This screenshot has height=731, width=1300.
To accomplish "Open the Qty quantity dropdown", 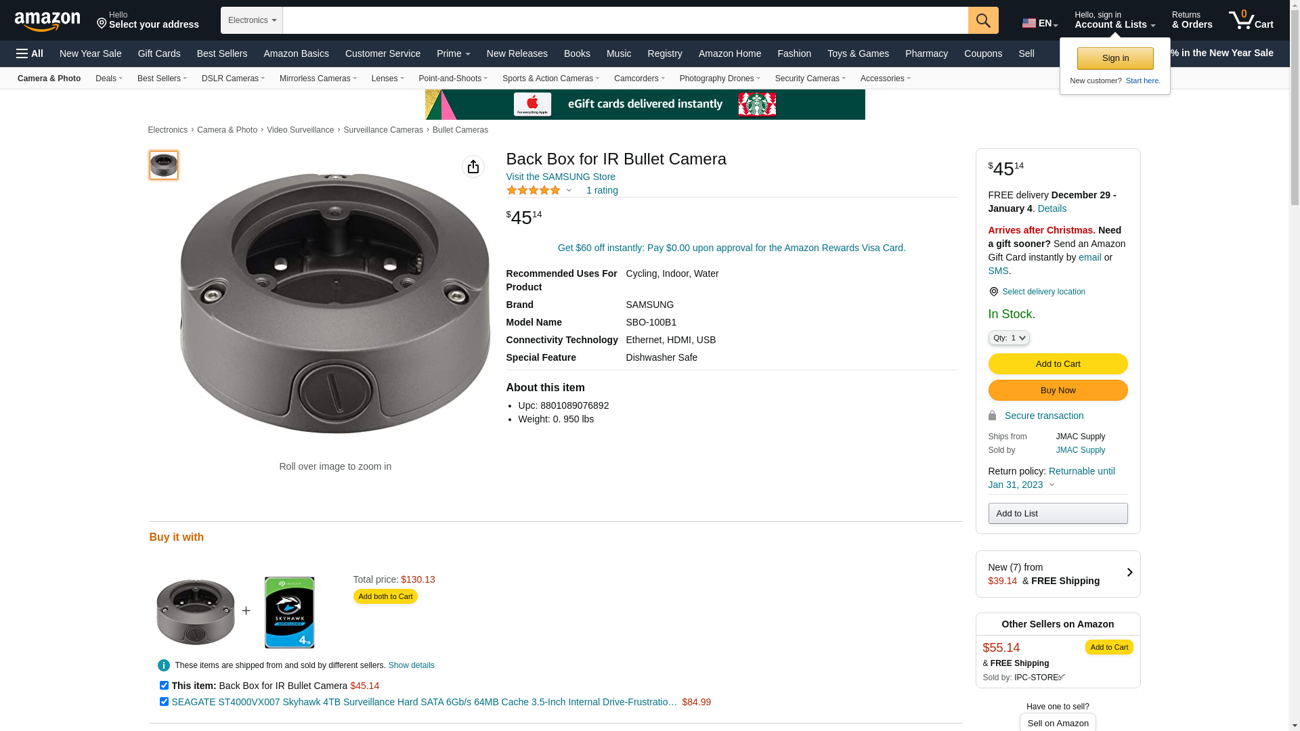I will tap(1008, 338).
